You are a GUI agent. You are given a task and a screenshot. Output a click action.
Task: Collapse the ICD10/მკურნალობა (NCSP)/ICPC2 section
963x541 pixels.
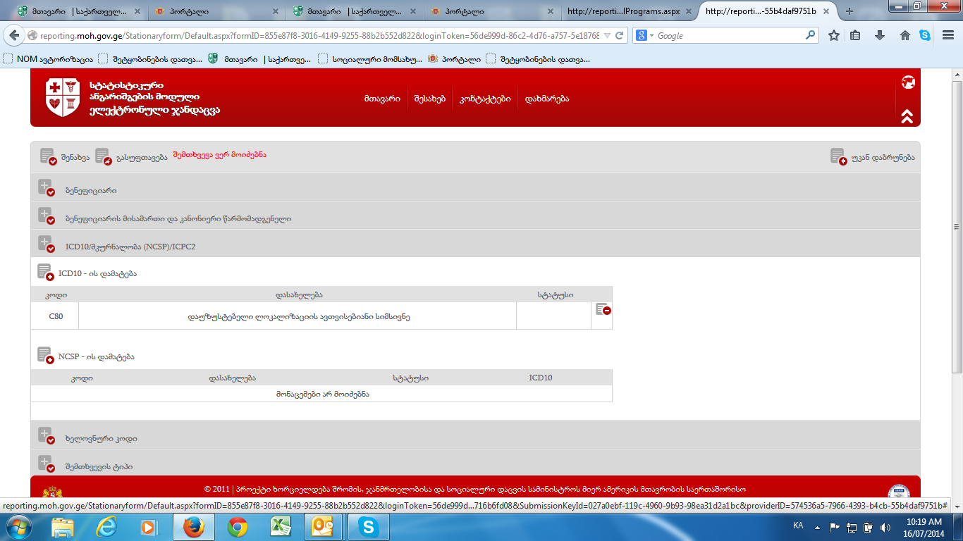coord(46,245)
